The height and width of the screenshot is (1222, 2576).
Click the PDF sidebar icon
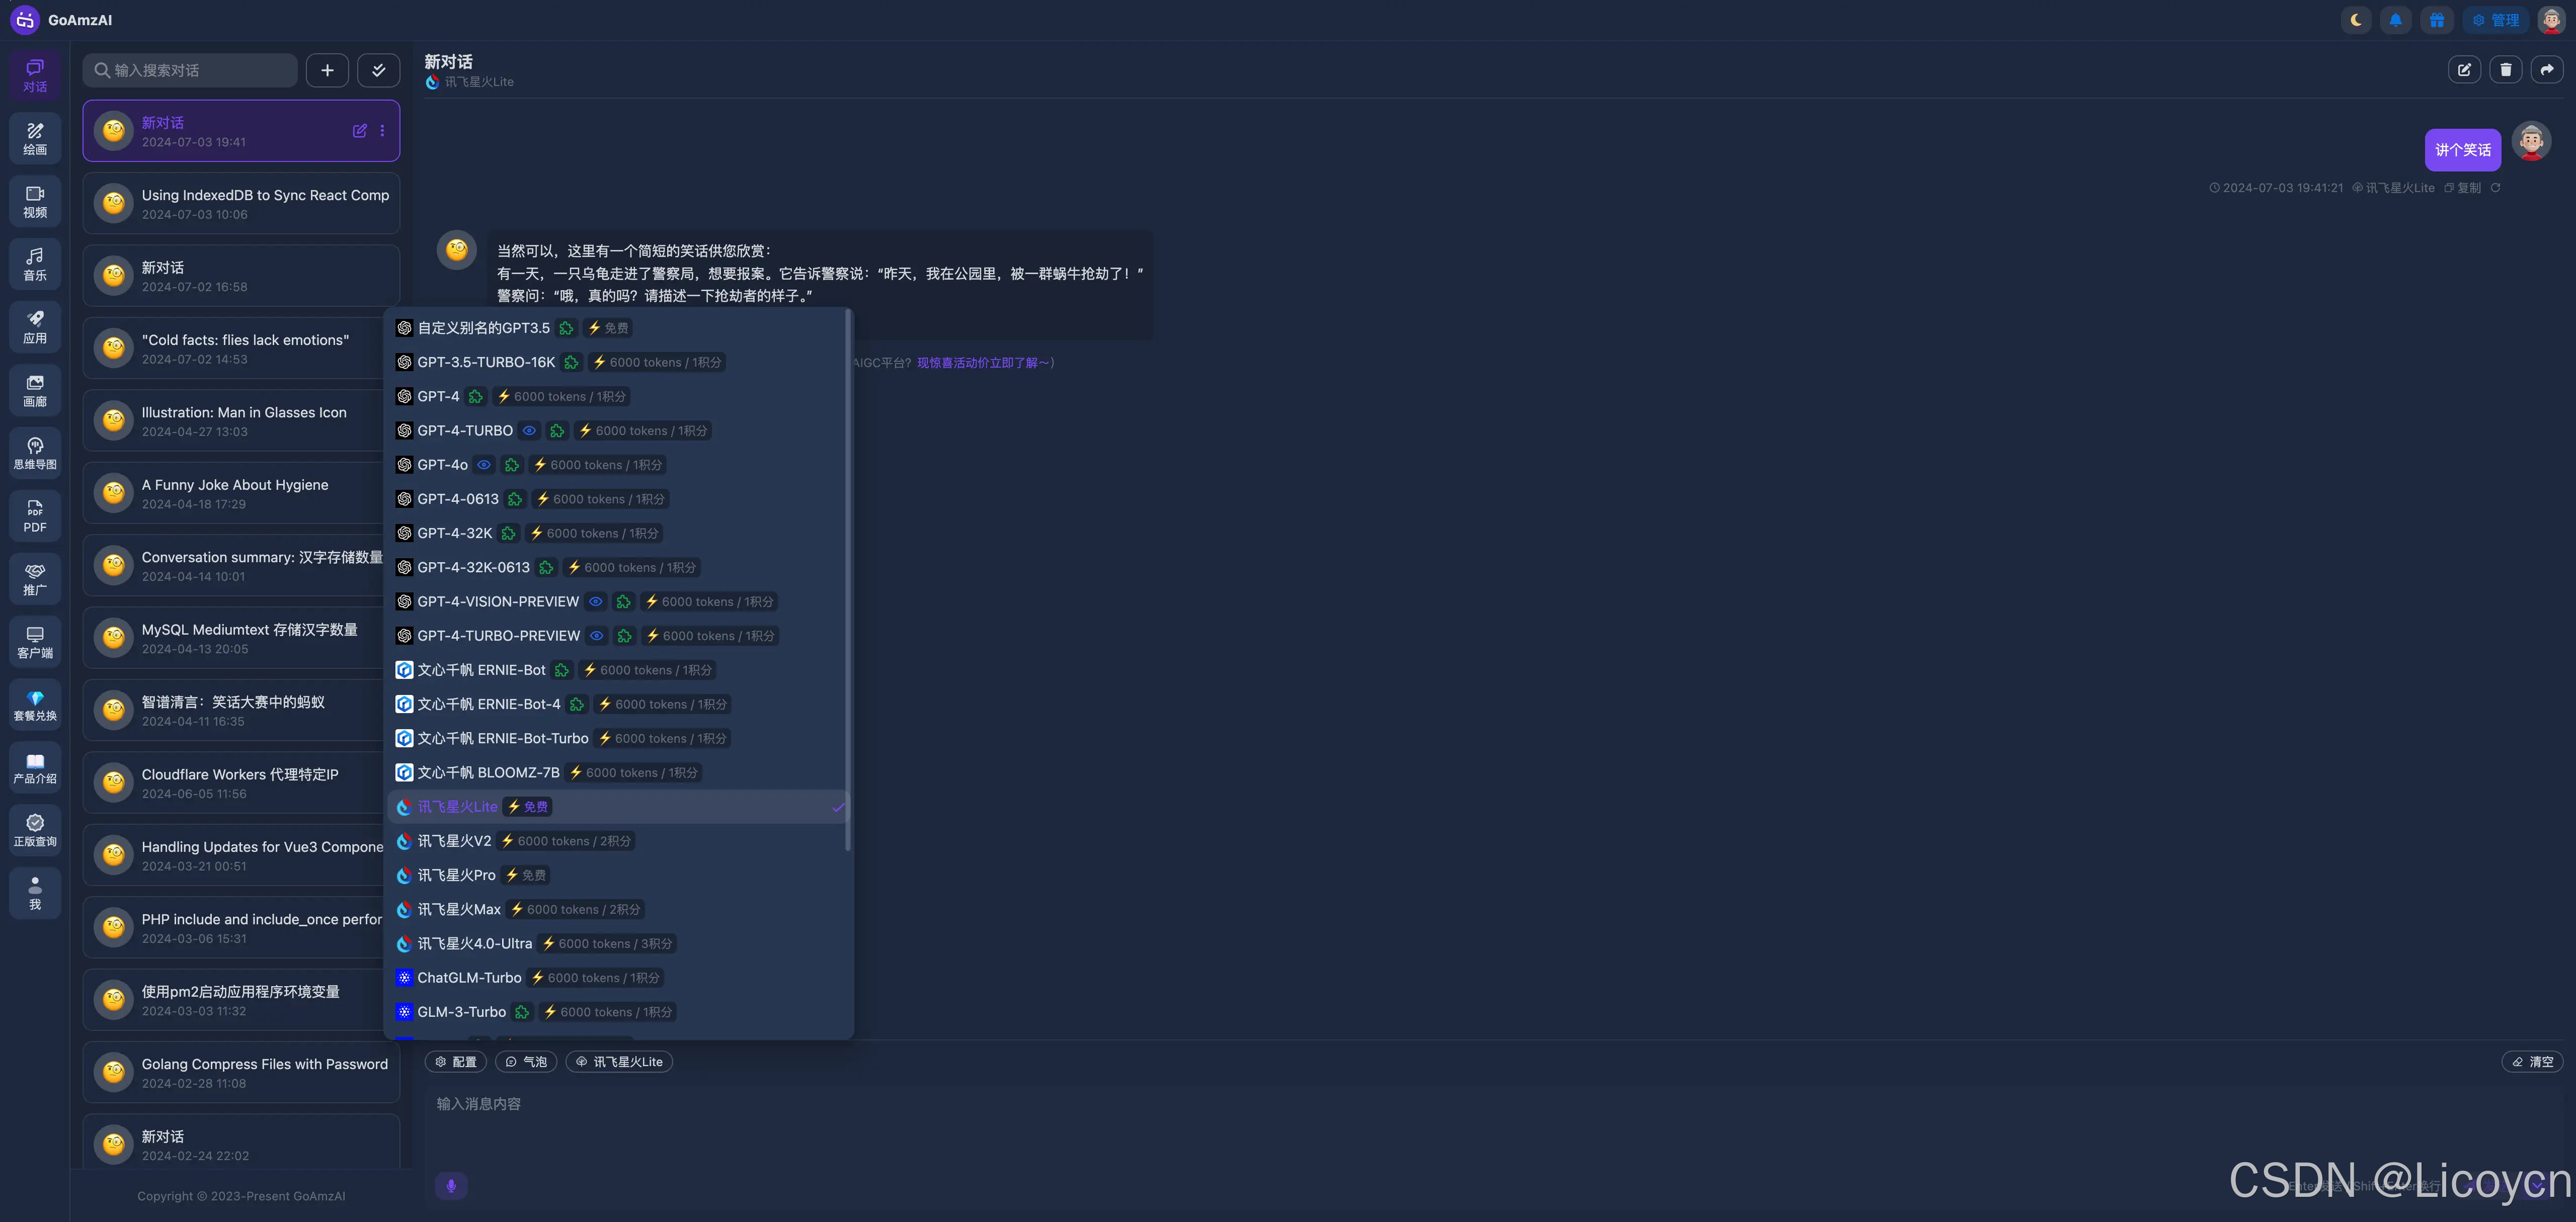click(35, 515)
